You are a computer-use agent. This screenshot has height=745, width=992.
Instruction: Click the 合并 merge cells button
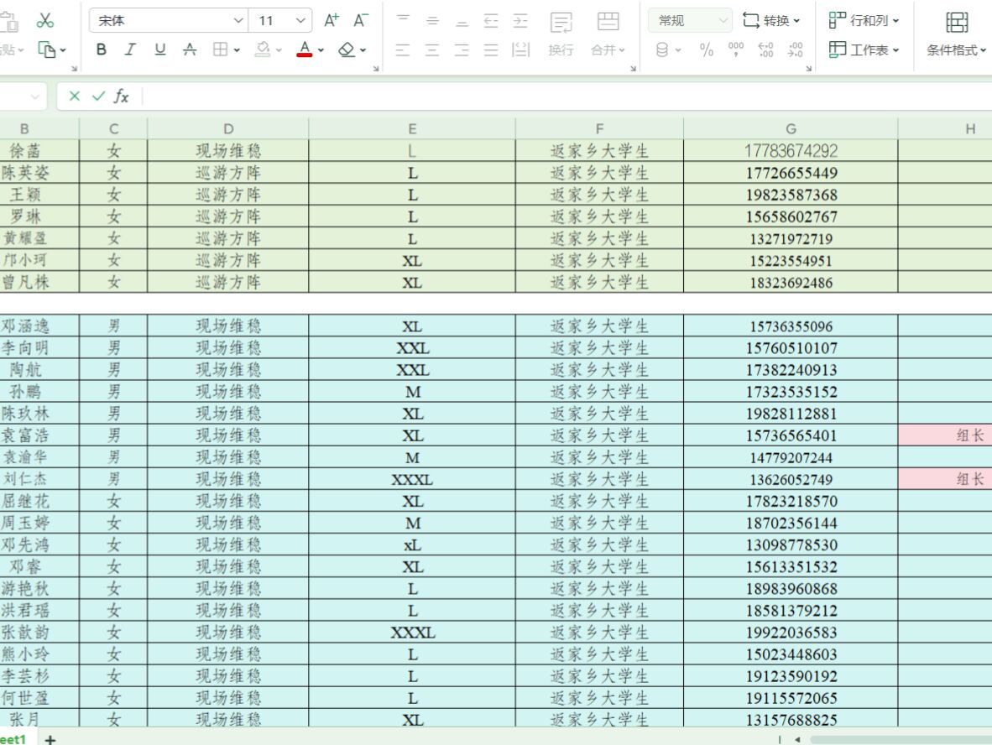pos(608,34)
